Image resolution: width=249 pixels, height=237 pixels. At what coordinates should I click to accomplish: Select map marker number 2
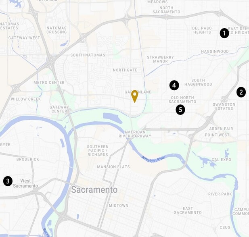[241, 92]
